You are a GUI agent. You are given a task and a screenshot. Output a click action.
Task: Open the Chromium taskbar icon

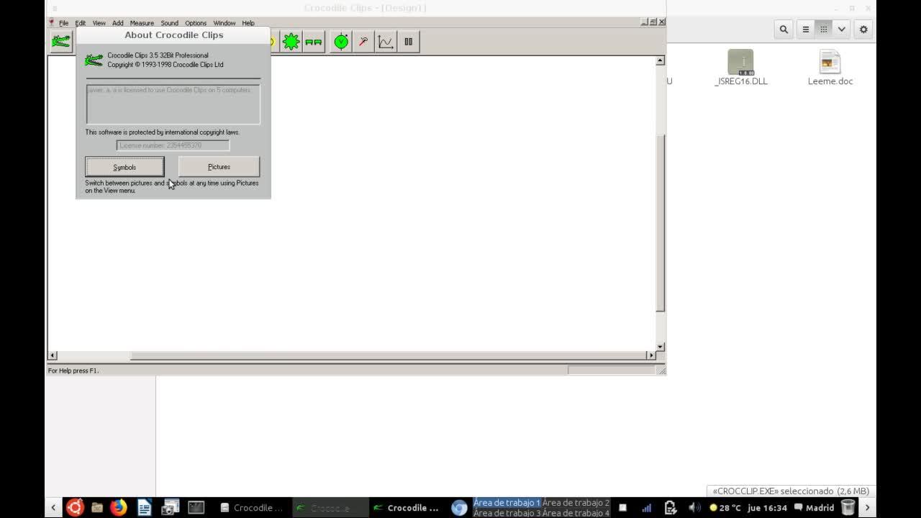(x=459, y=508)
